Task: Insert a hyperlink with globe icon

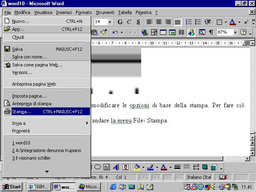Action: coord(145,32)
